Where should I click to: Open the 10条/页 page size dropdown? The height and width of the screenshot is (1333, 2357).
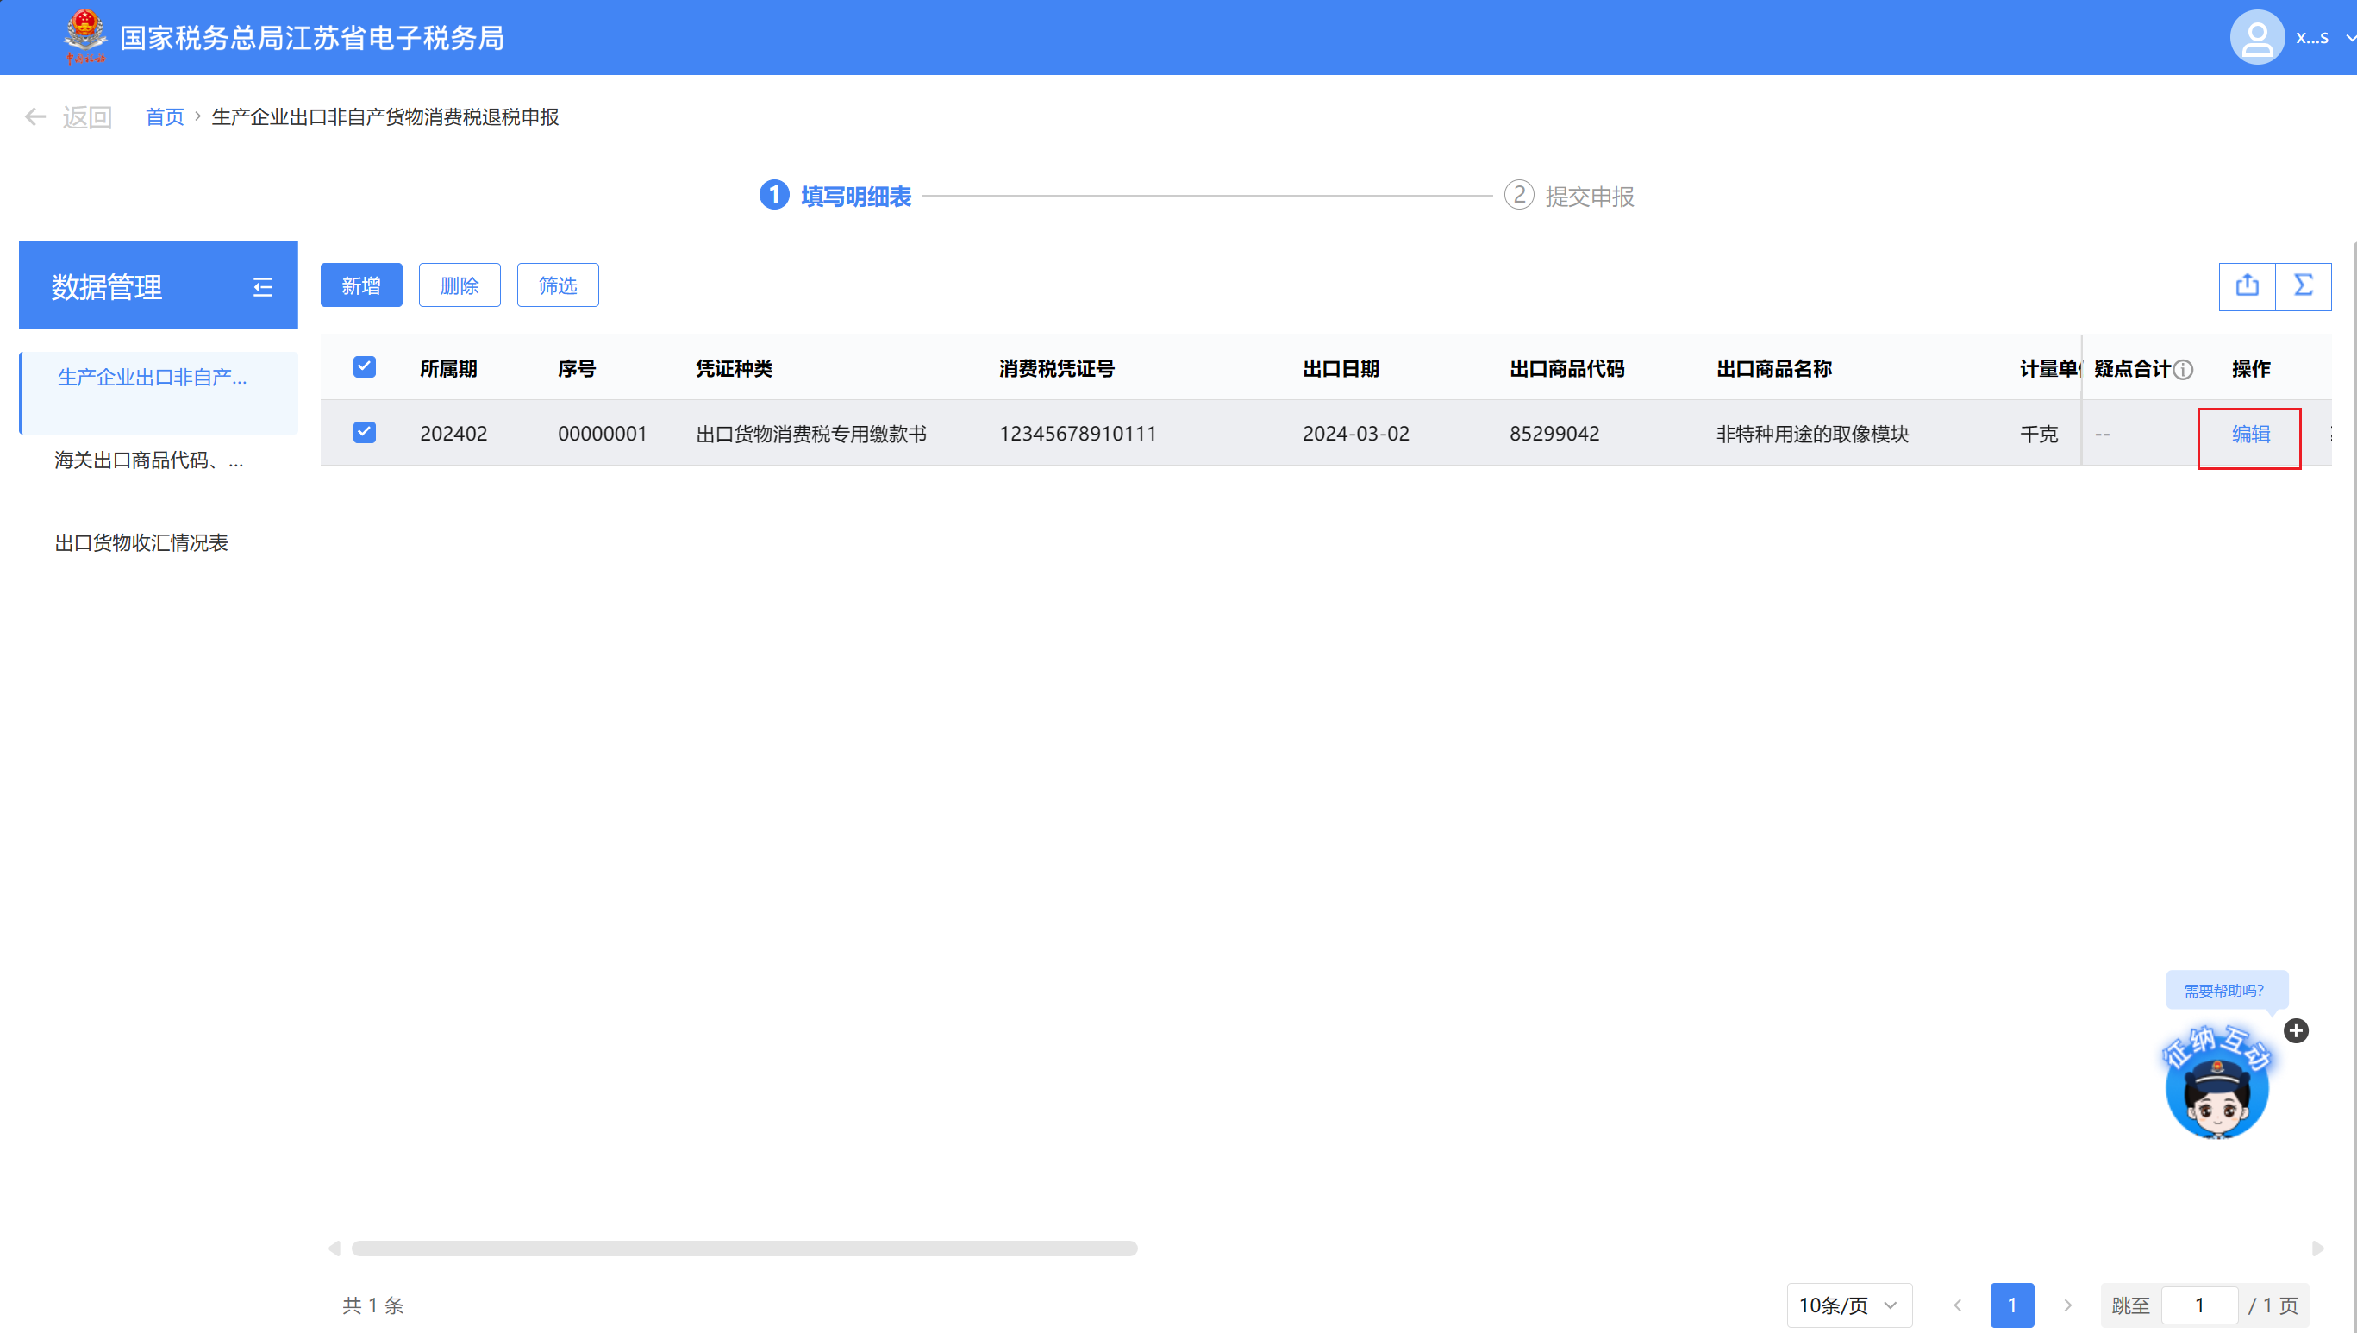tap(1848, 1305)
